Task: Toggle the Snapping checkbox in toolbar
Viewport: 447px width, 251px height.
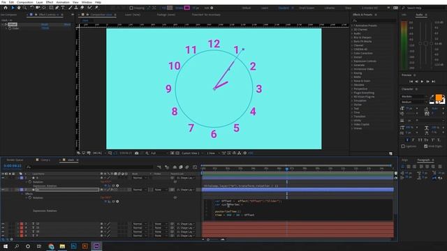Action: click(131, 8)
